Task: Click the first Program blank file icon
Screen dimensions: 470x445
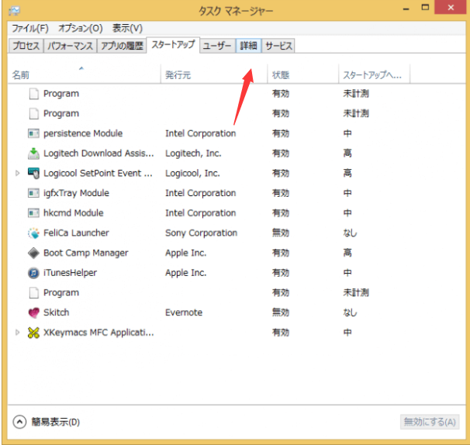Action: [x=33, y=94]
